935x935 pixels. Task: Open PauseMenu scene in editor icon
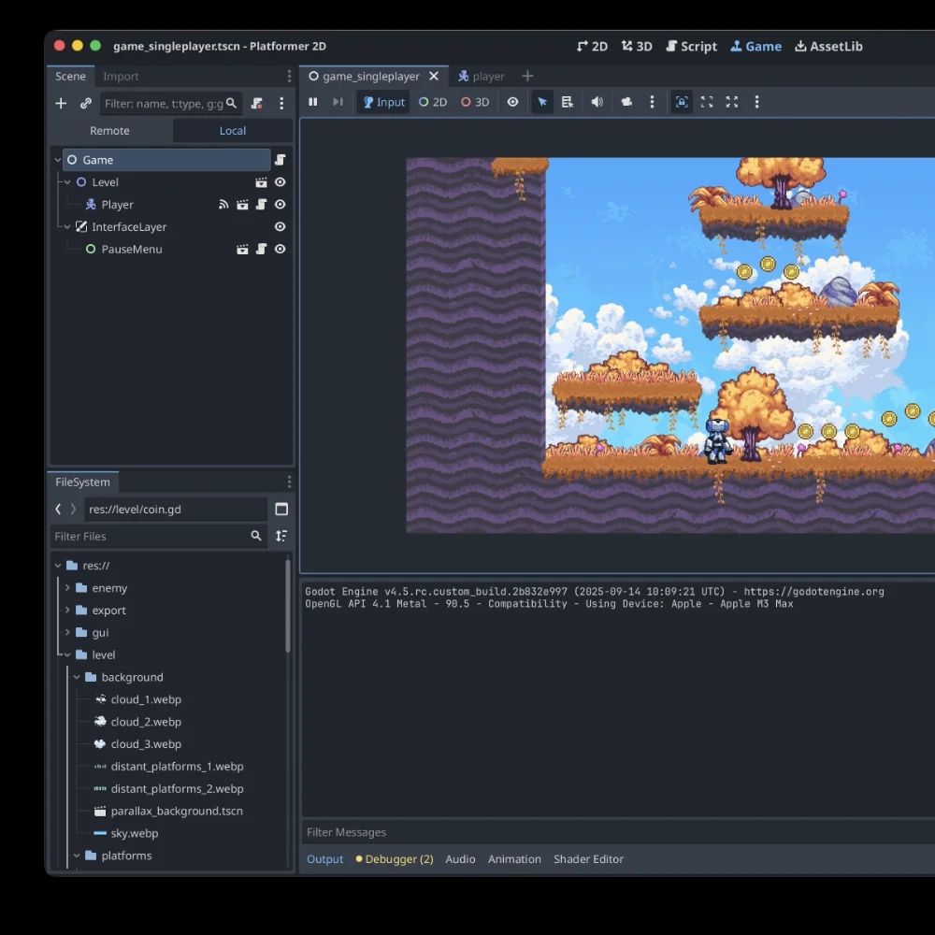click(x=242, y=250)
